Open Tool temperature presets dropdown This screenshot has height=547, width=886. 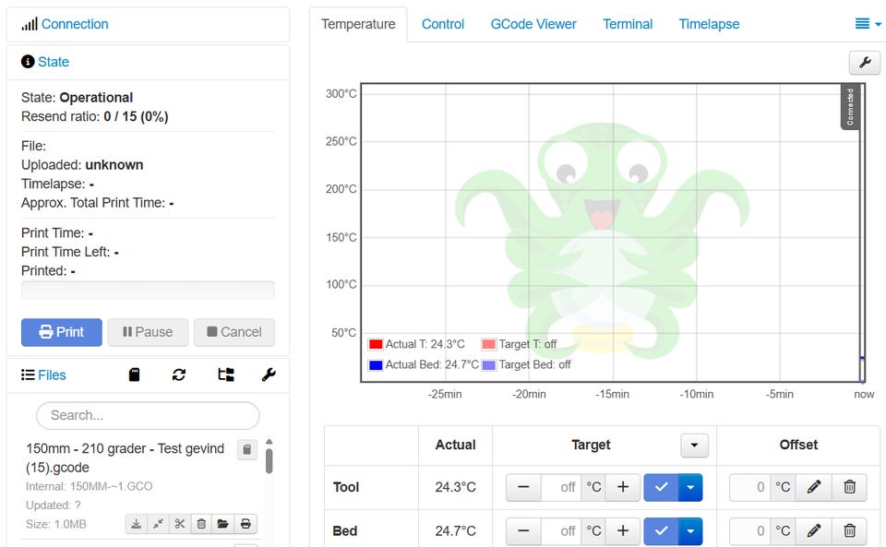point(690,488)
